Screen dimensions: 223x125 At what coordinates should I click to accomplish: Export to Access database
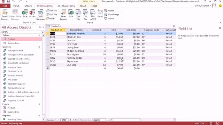(x=109, y=10)
